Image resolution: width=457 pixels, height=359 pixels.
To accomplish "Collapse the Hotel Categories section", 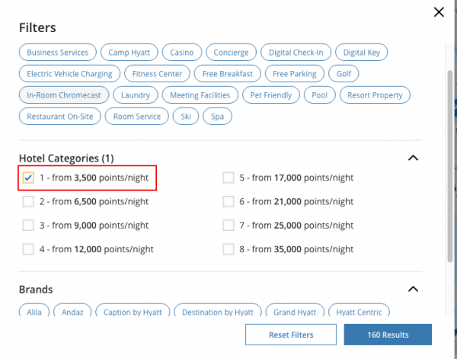I will point(414,158).
